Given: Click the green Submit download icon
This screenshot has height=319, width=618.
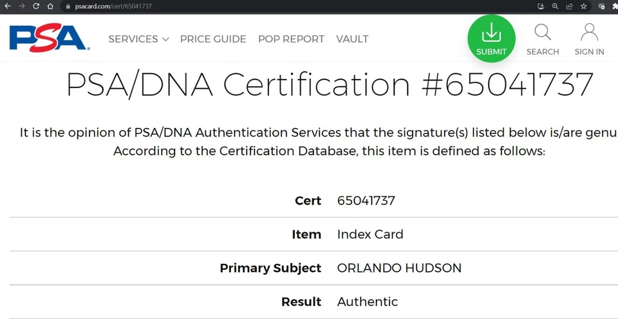Looking at the screenshot, I should pyautogui.click(x=491, y=32).
